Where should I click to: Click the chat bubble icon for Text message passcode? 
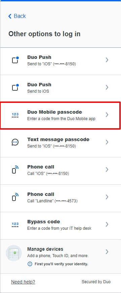(15, 142)
